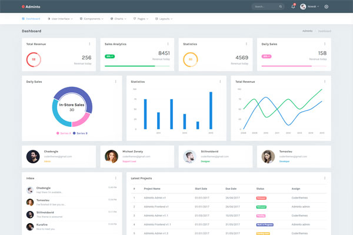Open the Charts menu

119,19
